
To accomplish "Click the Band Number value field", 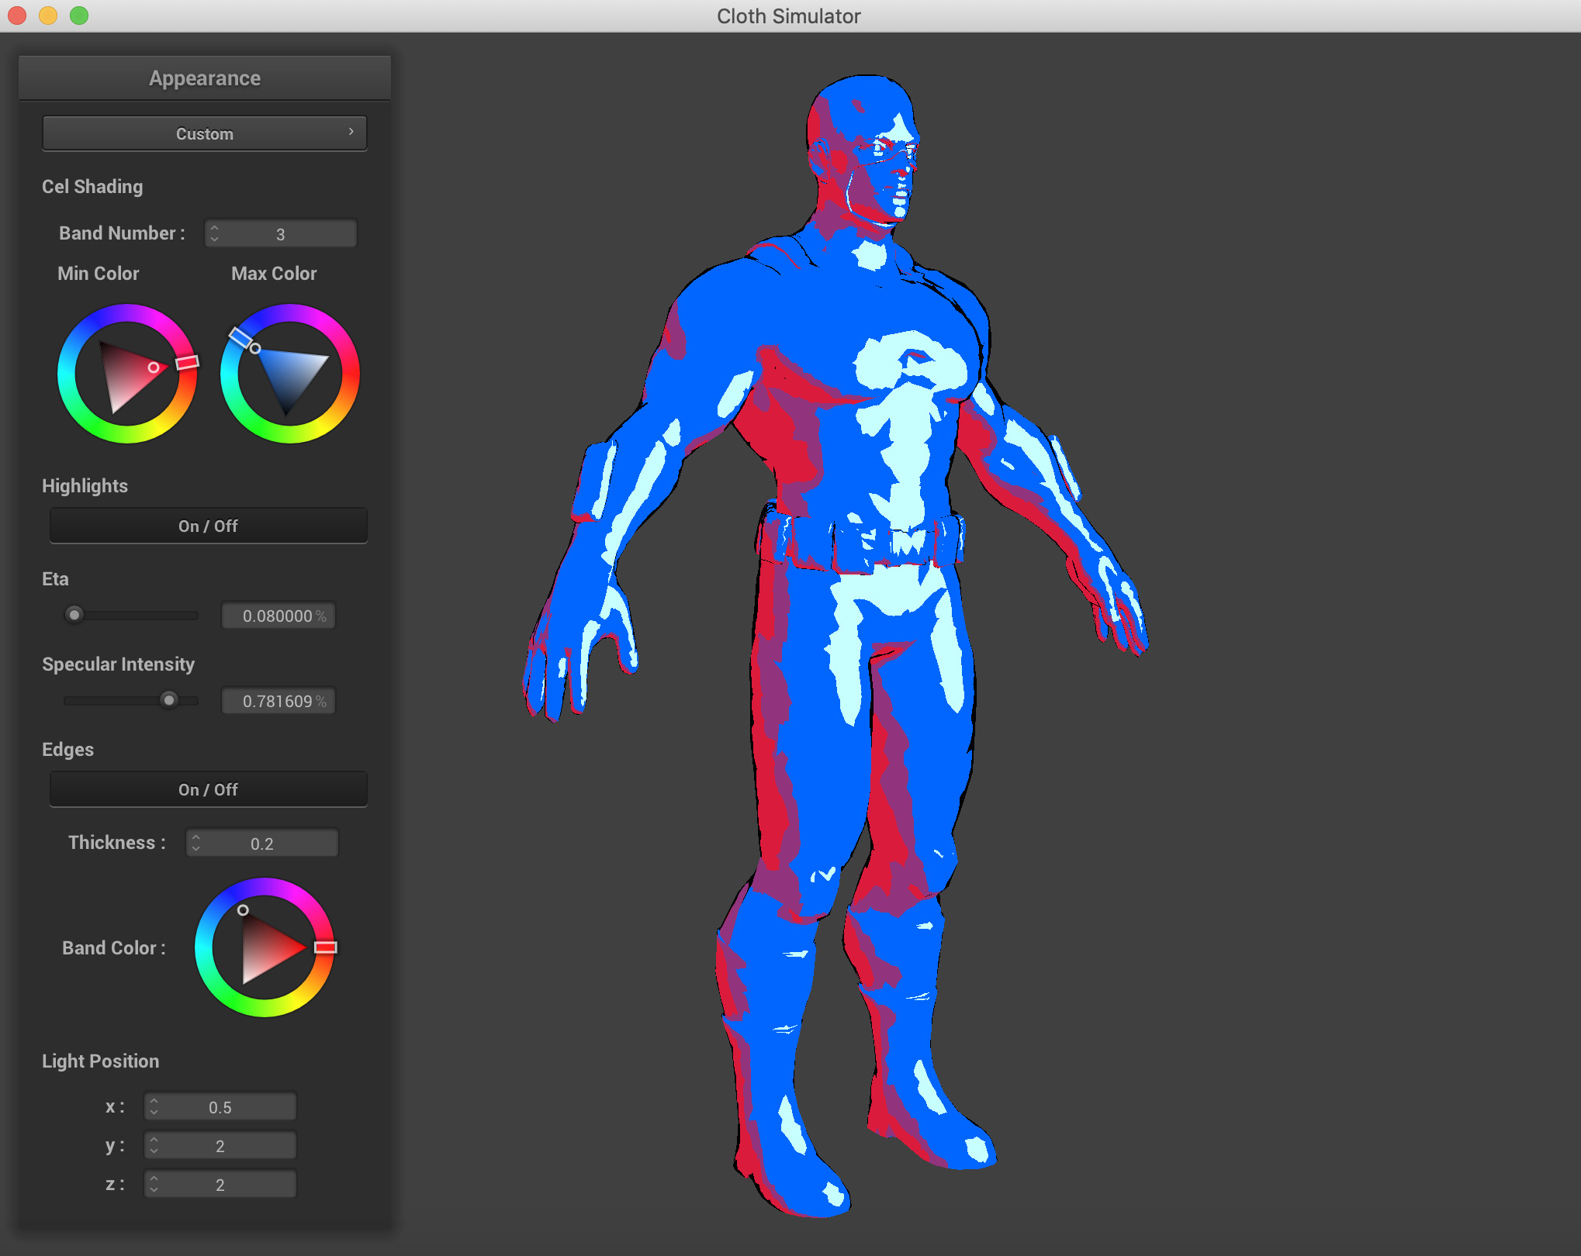I will (281, 233).
